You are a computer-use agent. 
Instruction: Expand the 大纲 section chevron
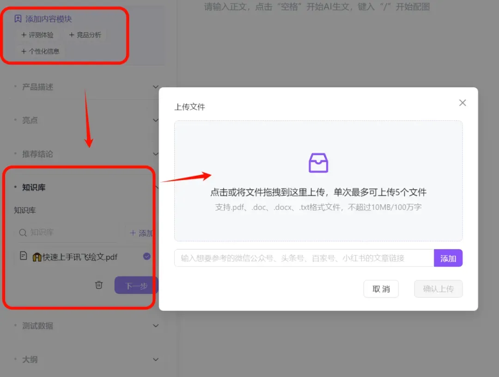(156, 359)
